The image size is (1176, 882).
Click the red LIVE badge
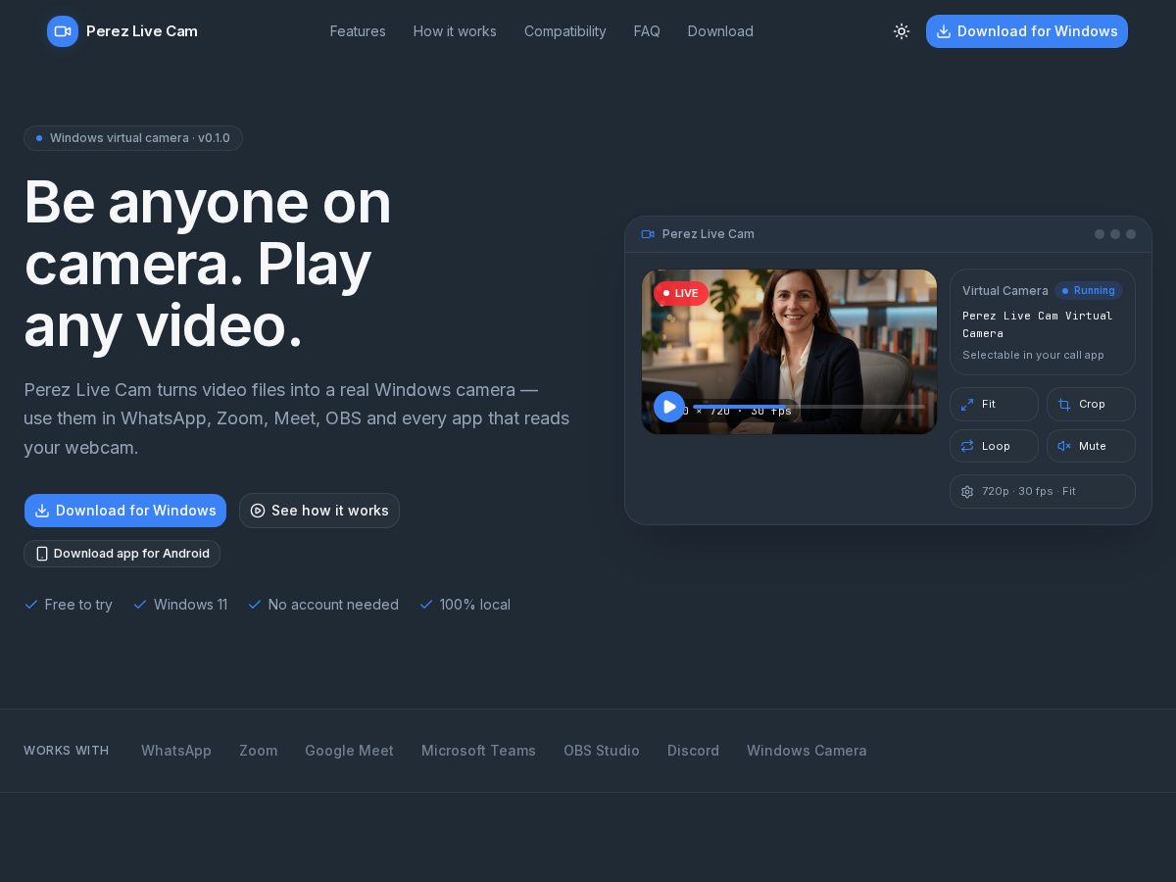pyautogui.click(x=681, y=293)
